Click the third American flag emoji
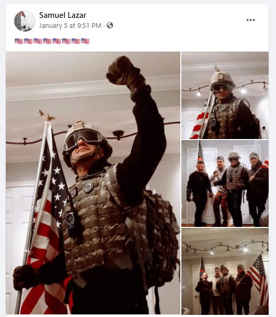The image size is (276, 317). pyautogui.click(x=38, y=41)
